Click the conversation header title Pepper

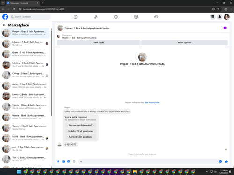(x=87, y=28)
